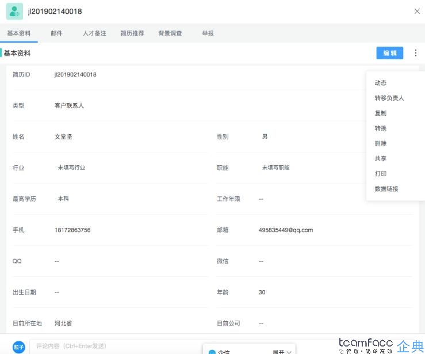Open the three-dot more options menu
Image resolution: width=425 pixels, height=354 pixels.
(x=416, y=53)
